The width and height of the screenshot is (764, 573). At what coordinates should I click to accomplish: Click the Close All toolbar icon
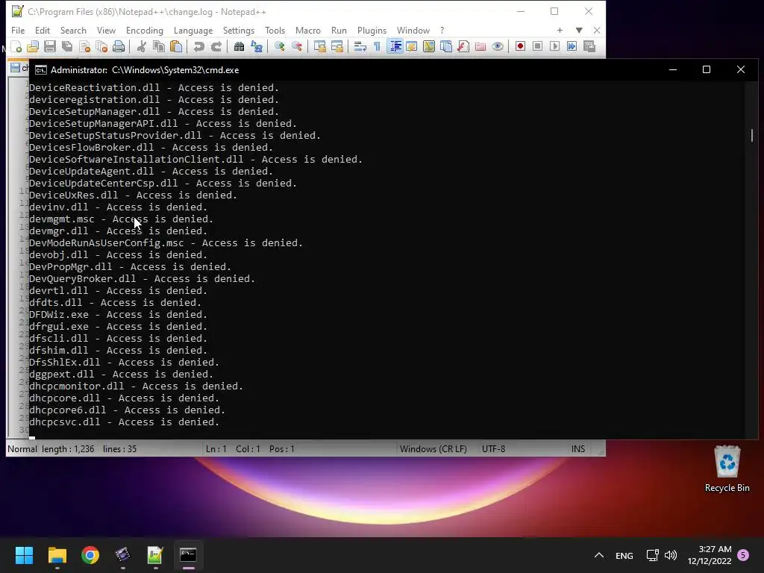click(101, 46)
